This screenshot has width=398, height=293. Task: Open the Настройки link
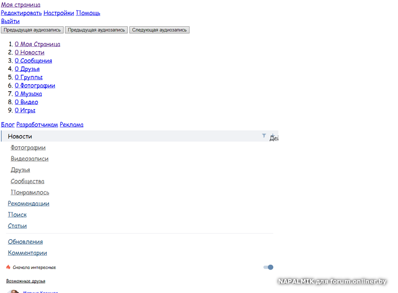tap(59, 13)
